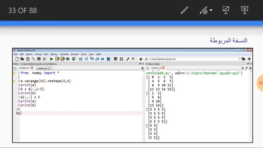The width and height of the screenshot is (263, 148).
Task: Click the Fullscreen mode arrows icon
Action: tap(121, 59)
